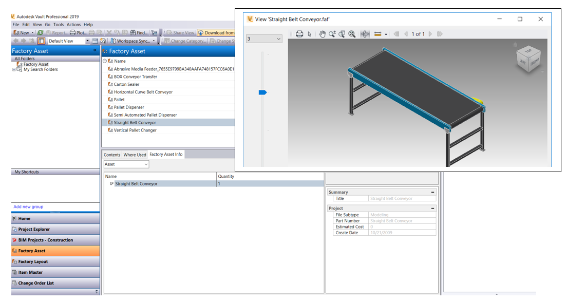Click the Add new group link

click(x=28, y=207)
